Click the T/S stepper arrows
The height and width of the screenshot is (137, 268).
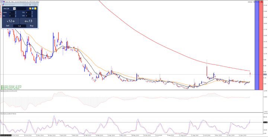(x=32, y=13)
